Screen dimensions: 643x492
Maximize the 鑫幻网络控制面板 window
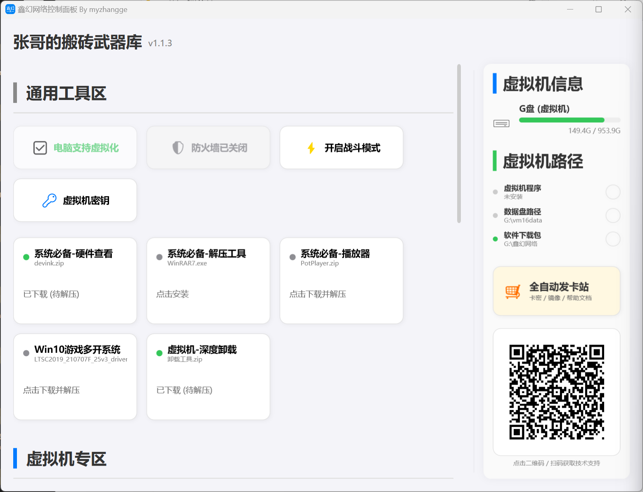[x=598, y=9]
